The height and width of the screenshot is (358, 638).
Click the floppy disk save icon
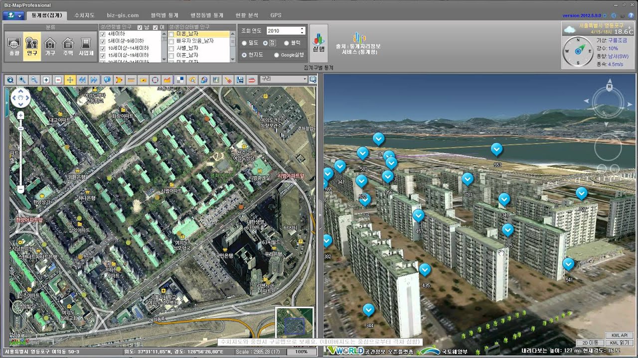(x=240, y=80)
